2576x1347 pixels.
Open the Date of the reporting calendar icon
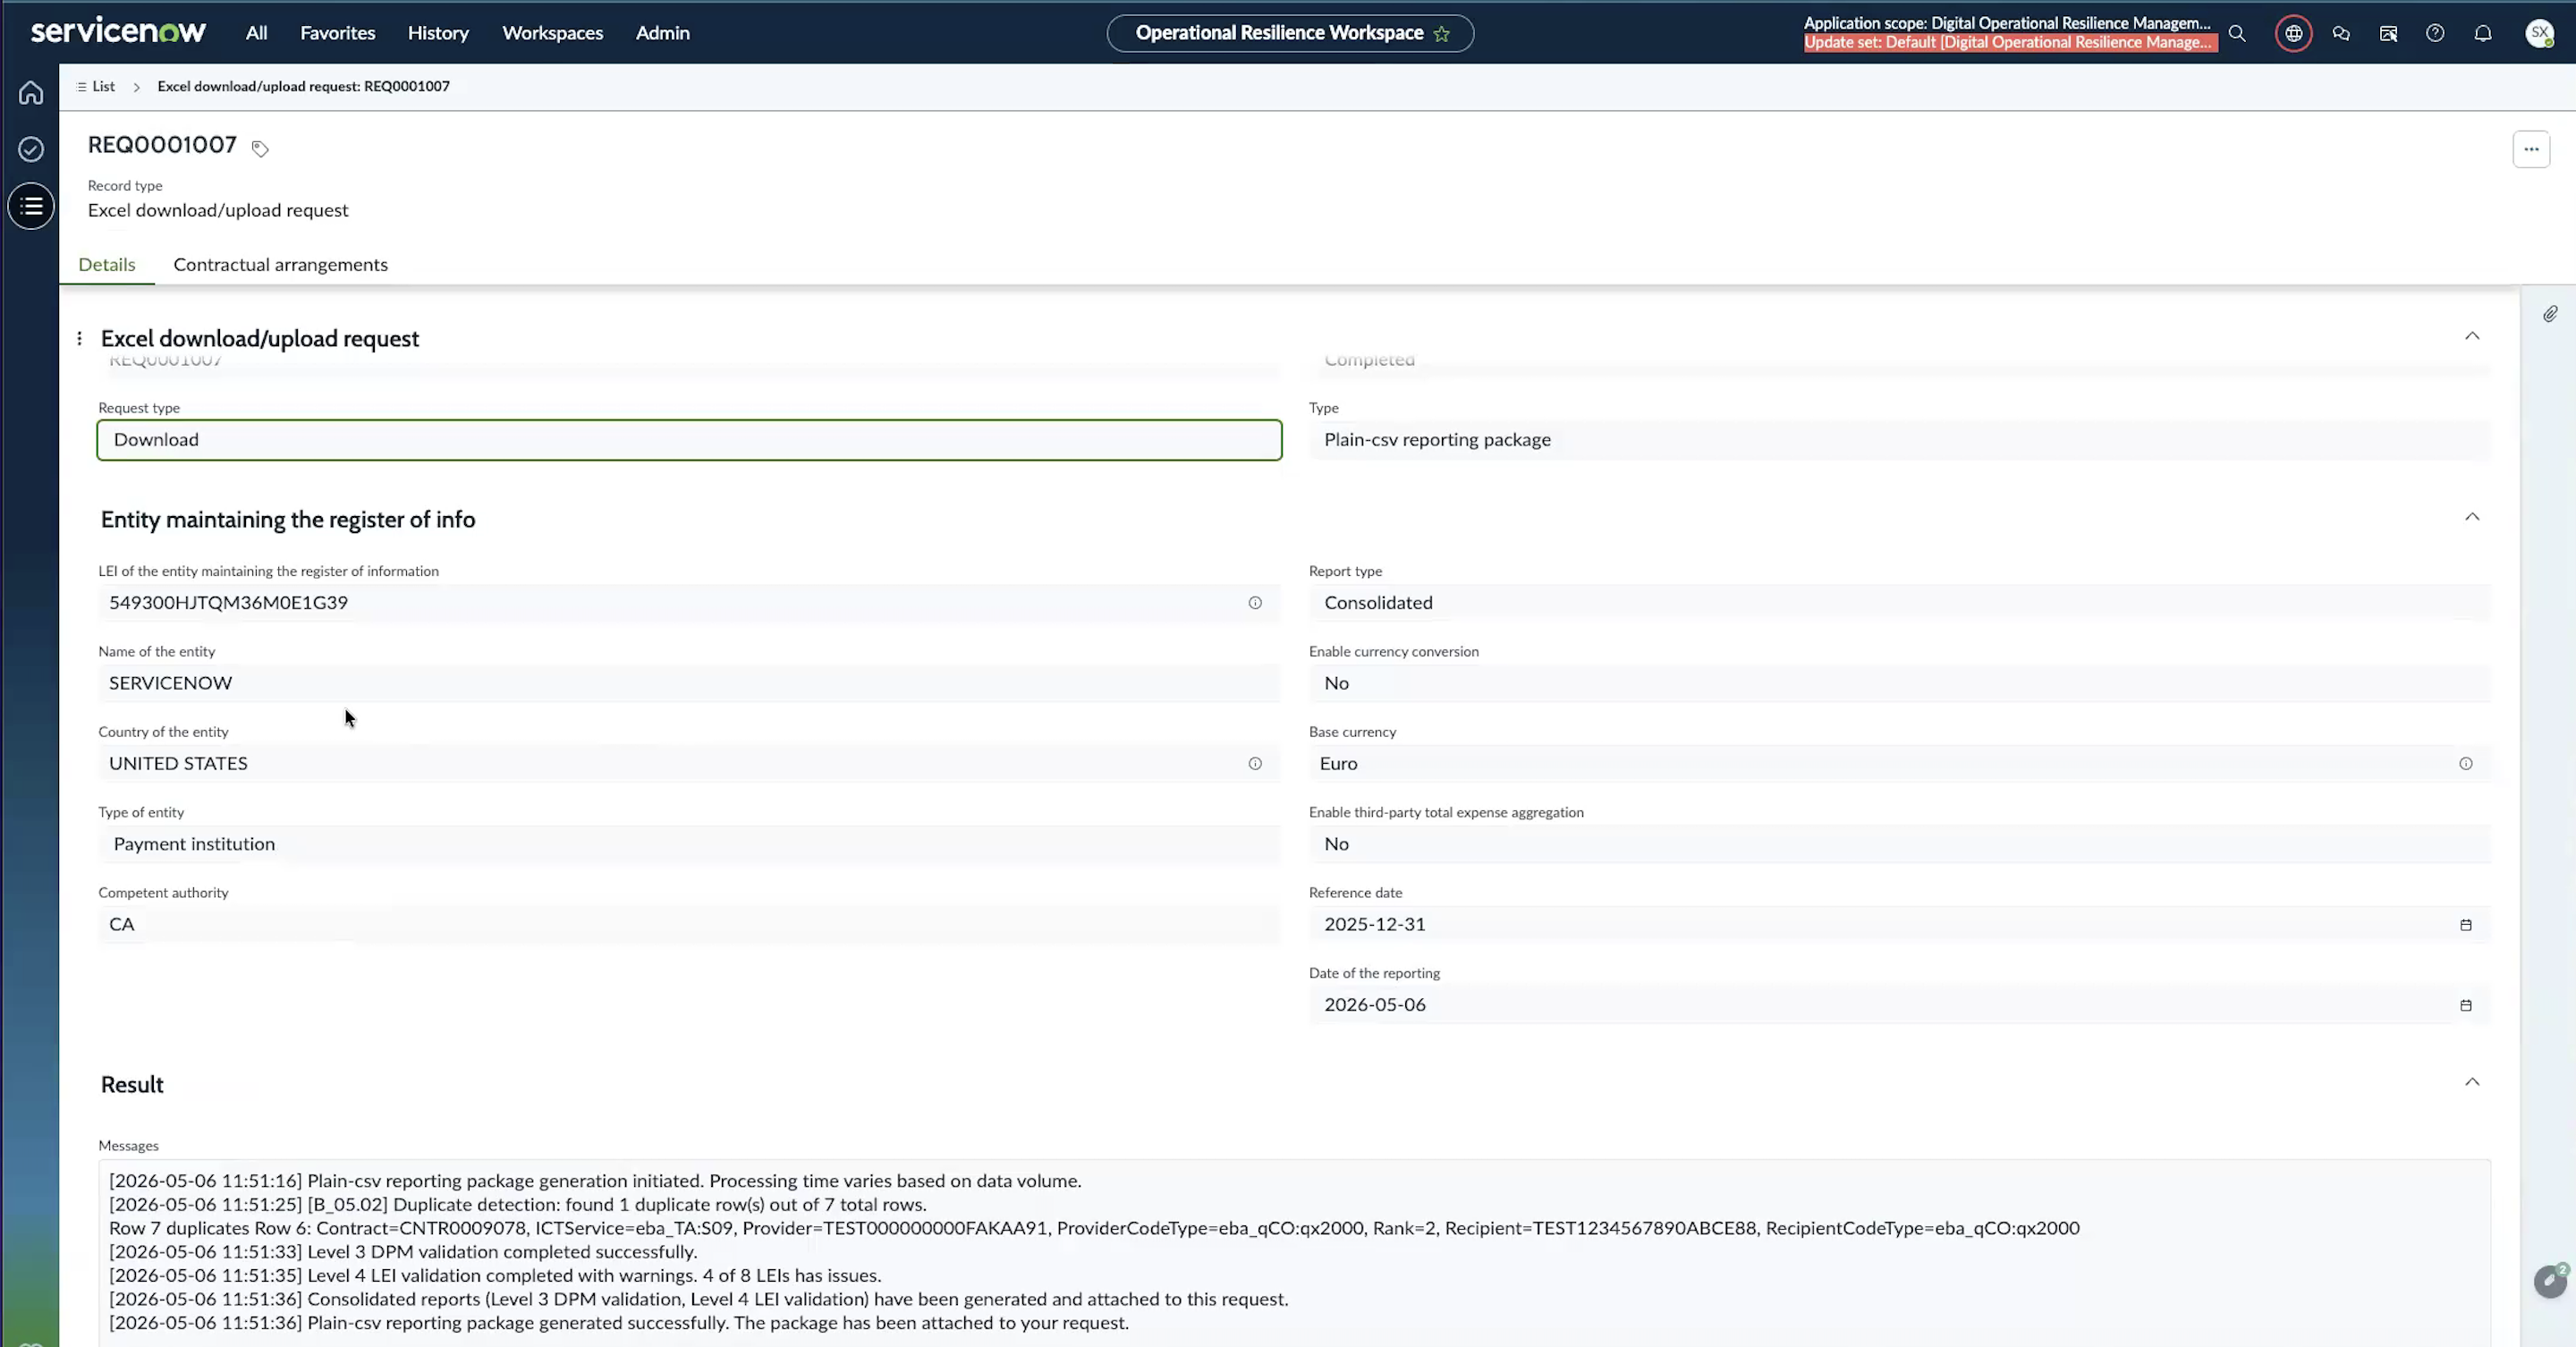click(2466, 1005)
